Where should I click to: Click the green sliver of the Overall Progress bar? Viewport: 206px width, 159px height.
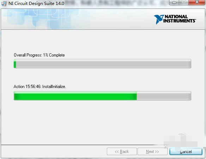coord(15,64)
